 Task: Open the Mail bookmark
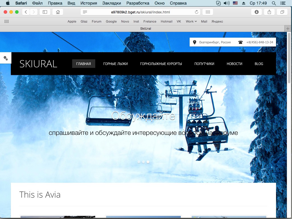tap(204, 21)
